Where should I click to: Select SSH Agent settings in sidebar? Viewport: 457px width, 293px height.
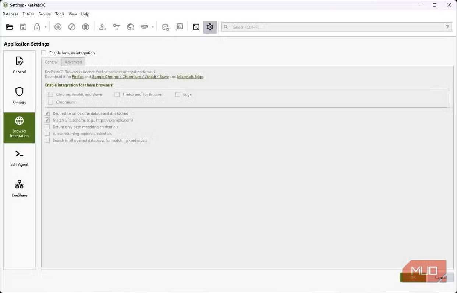[20, 158]
